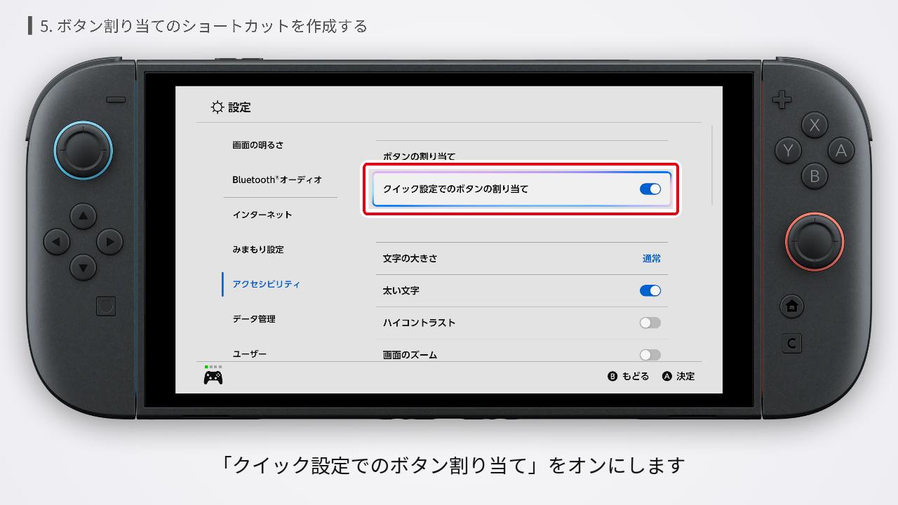Open the ボタンの割り当て setting row
Screen dimensions: 898x505
421,156
